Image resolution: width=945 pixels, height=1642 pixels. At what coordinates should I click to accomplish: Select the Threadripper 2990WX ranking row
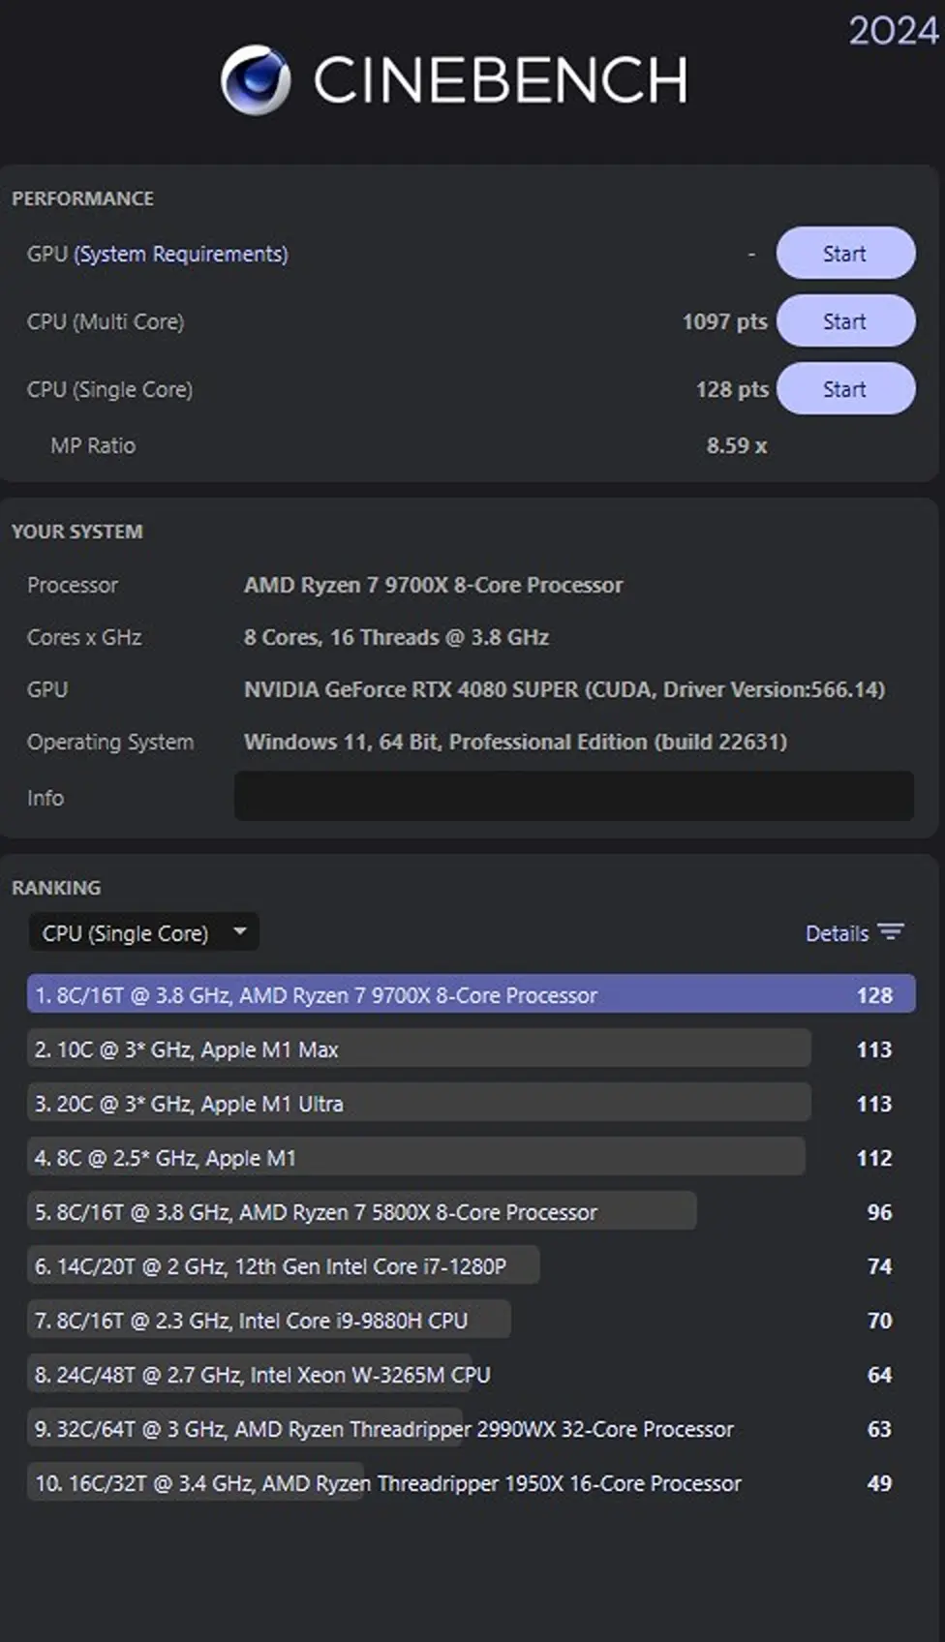[x=471, y=1428]
